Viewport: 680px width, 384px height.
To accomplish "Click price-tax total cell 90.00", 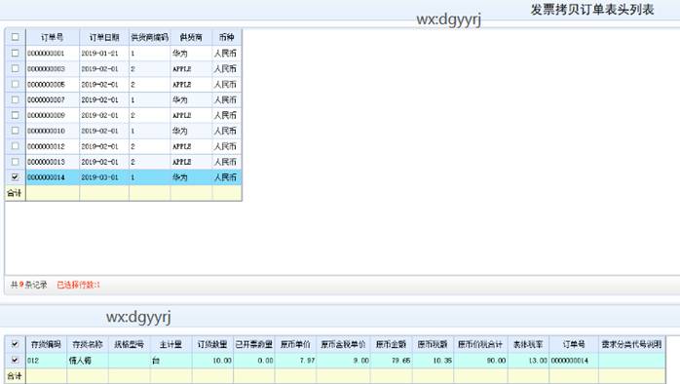I will coord(480,361).
